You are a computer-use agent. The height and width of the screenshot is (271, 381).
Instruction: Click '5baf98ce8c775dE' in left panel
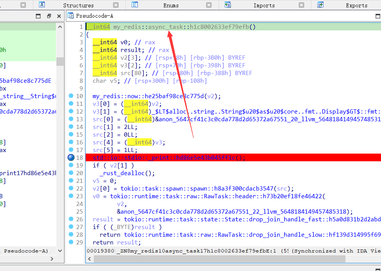tap(25, 81)
